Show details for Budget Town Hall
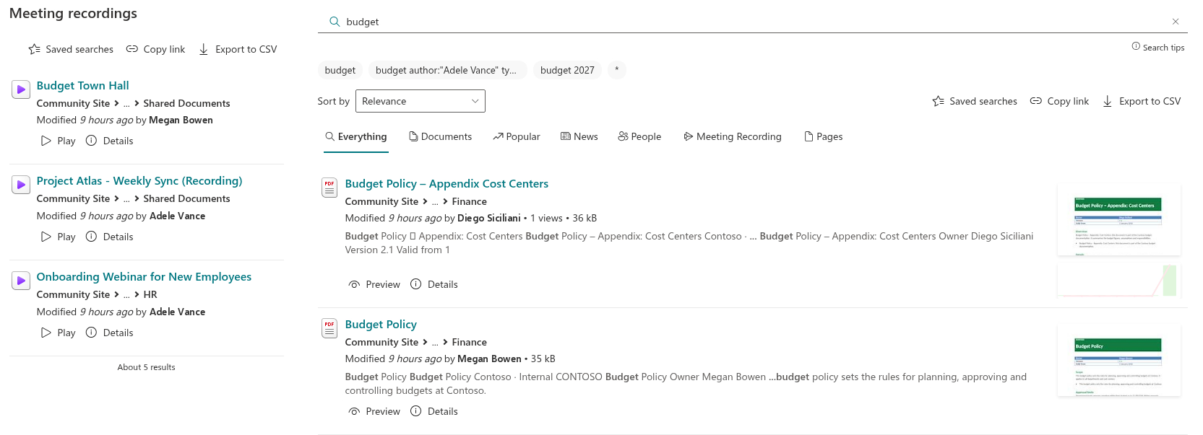Image resolution: width=1203 pixels, height=435 pixels. 110,141
